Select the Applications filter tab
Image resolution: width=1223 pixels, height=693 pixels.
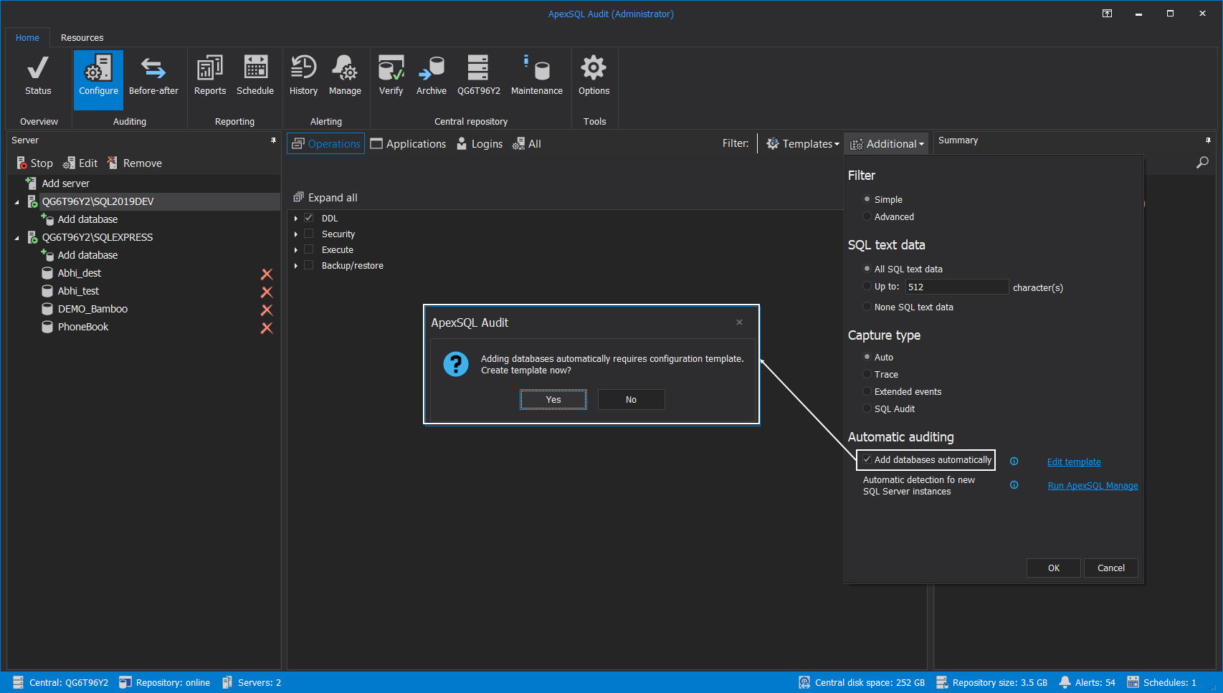click(408, 144)
